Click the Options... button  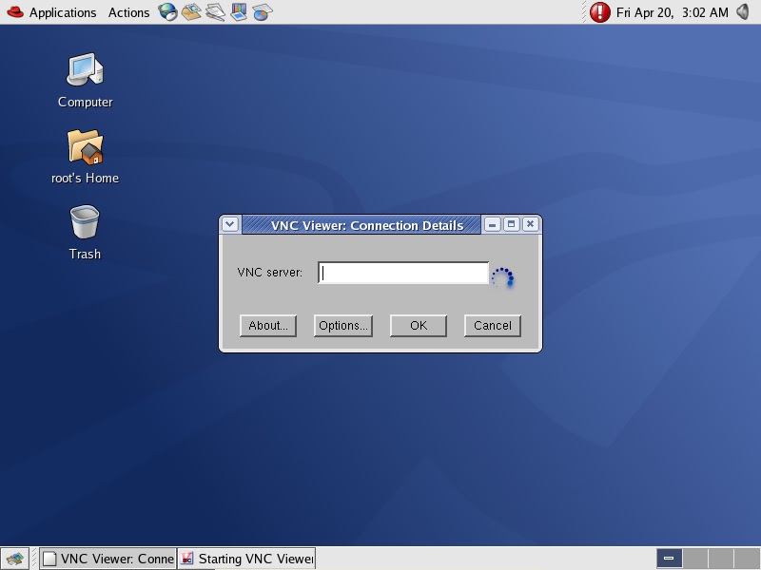click(x=343, y=325)
